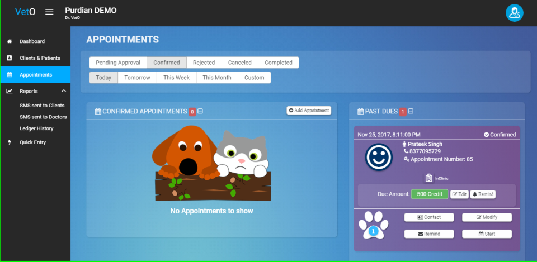Collapse the Confirmed Appointments panel

tap(200, 112)
